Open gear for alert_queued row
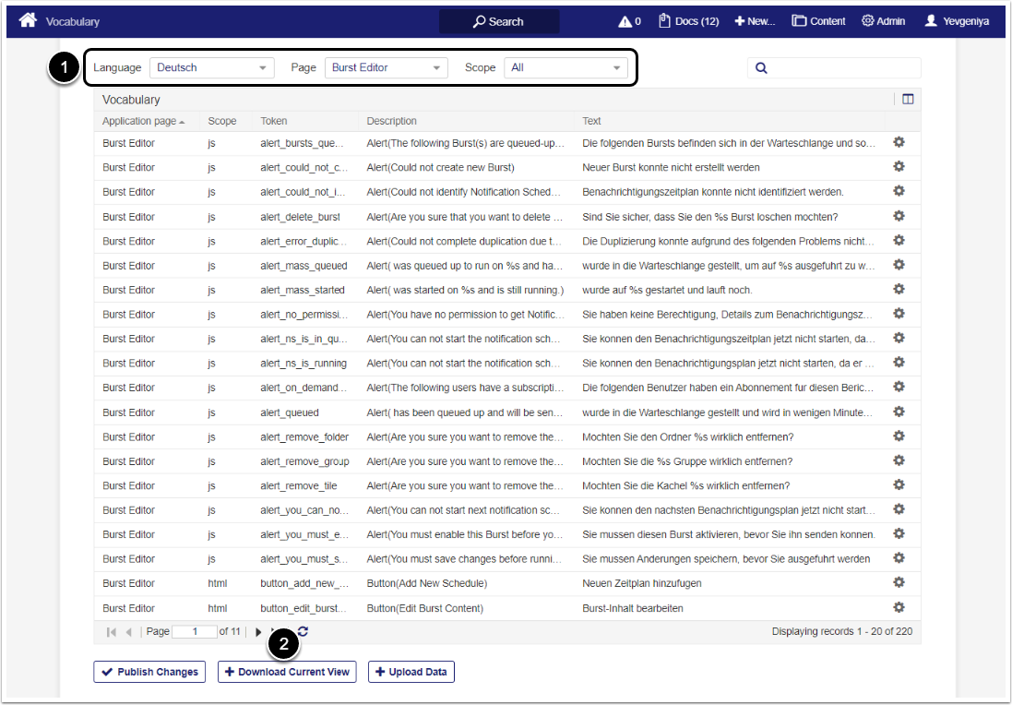Screen dimensions: 1012x705 point(899,412)
